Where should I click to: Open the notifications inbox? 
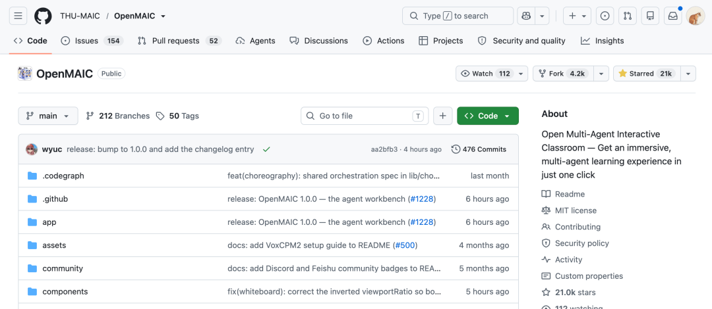(x=673, y=16)
